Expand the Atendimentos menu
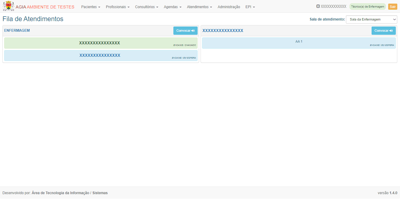400x199 pixels. point(199,7)
